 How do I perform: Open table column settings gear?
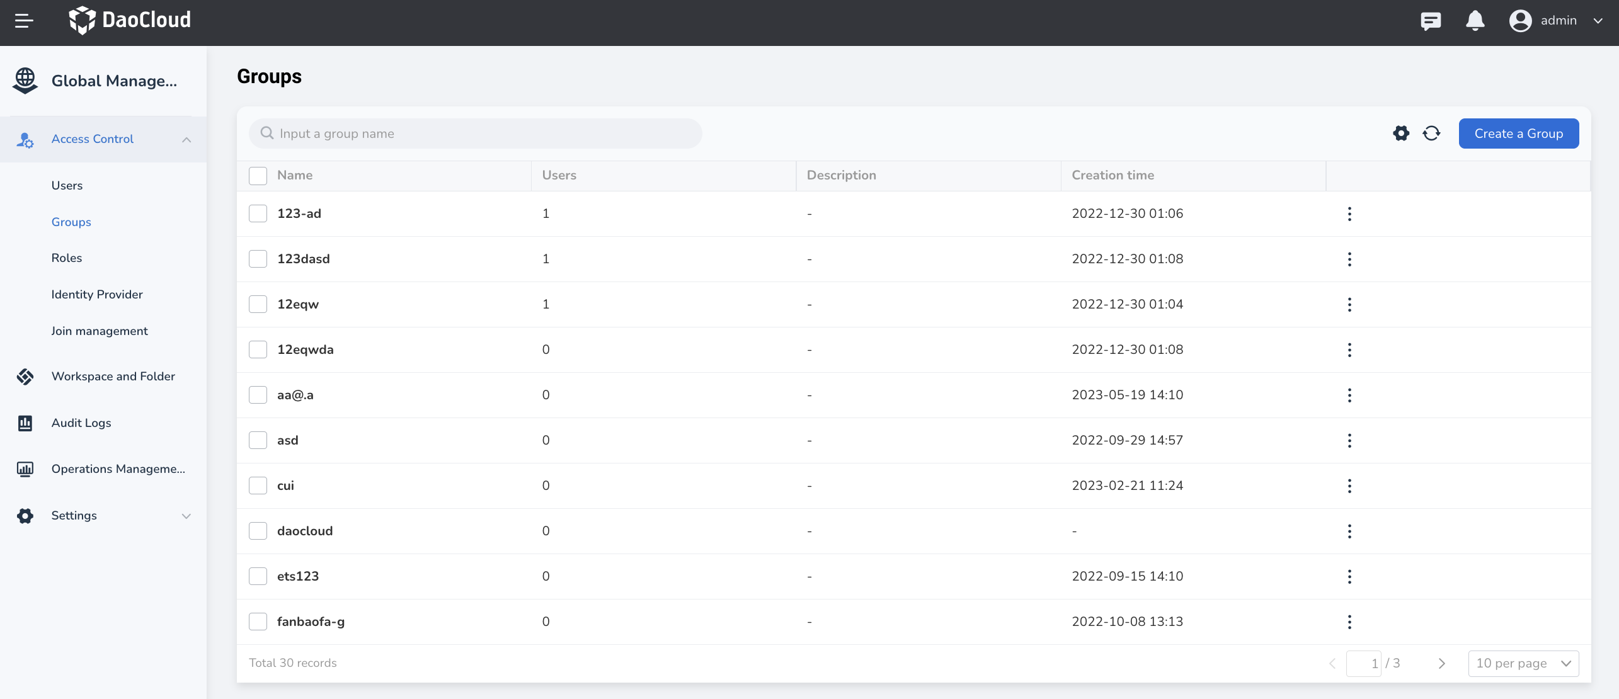[x=1401, y=134]
